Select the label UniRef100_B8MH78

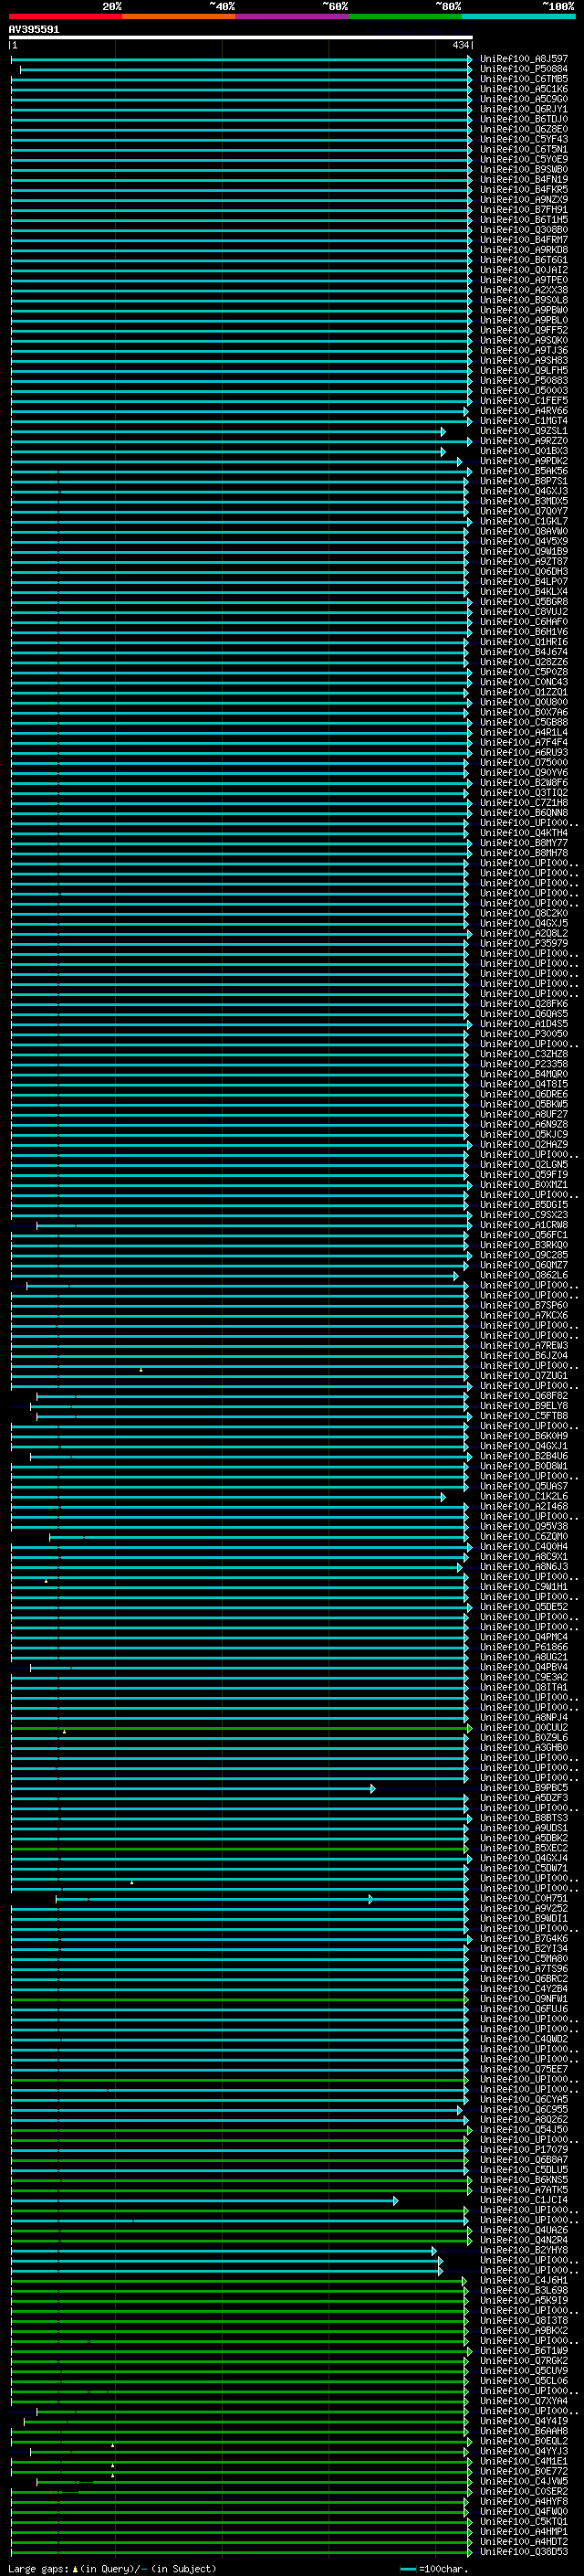pyautogui.click(x=523, y=853)
